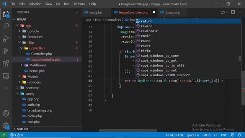Expand the Middleware folder
The image size is (245, 138).
pos(21,65)
